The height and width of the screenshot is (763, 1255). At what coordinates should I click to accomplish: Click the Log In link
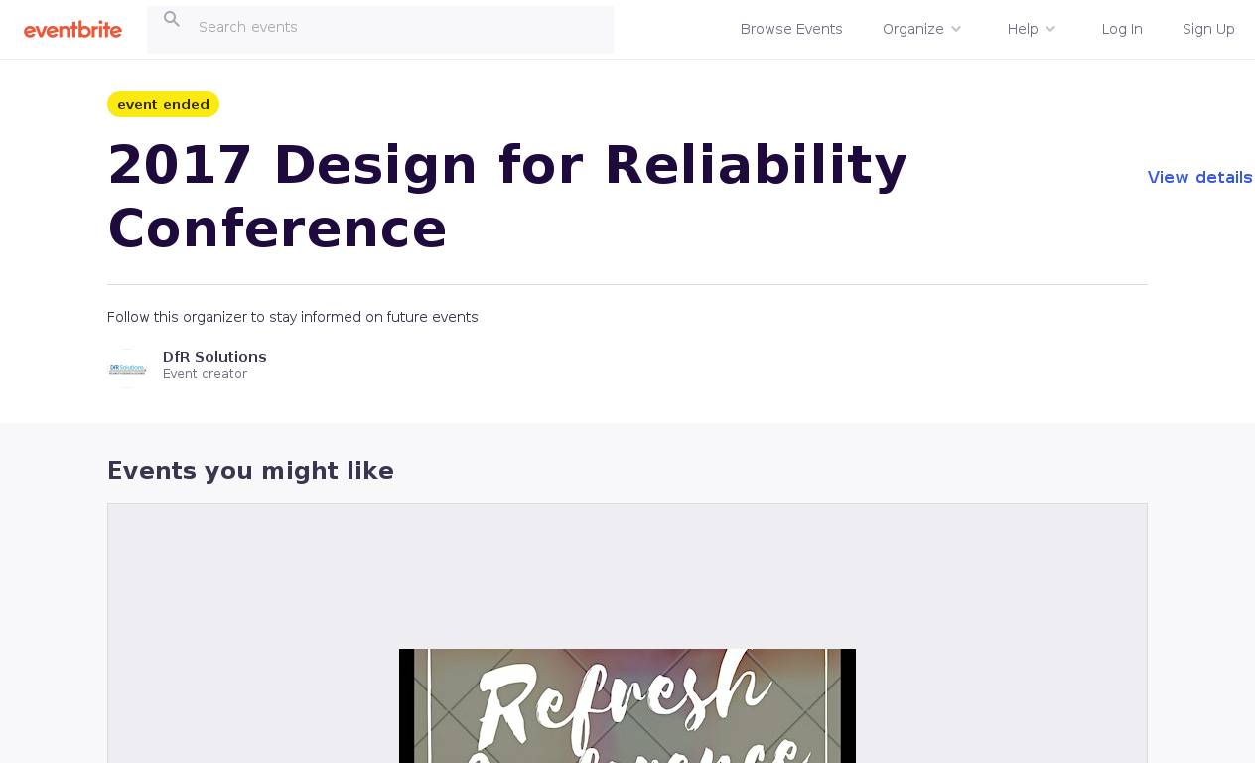click(x=1122, y=30)
